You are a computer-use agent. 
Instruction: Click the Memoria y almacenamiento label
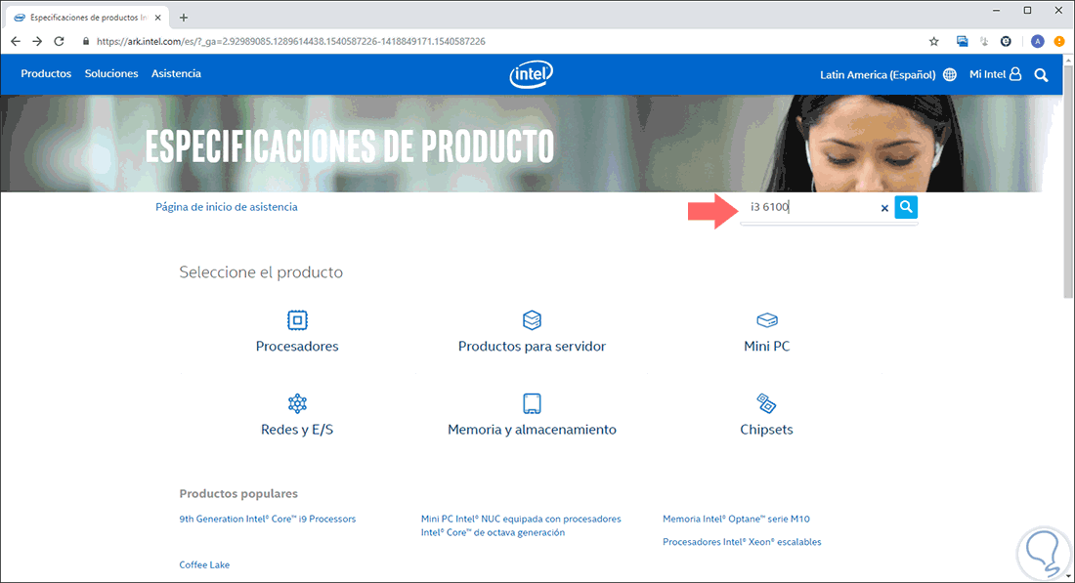[x=532, y=430]
